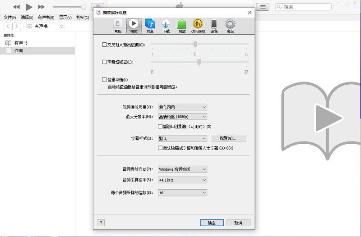This screenshot has height=237, width=361.
Task: Click the 声音增强器 slider handle
Action: tap(199, 62)
